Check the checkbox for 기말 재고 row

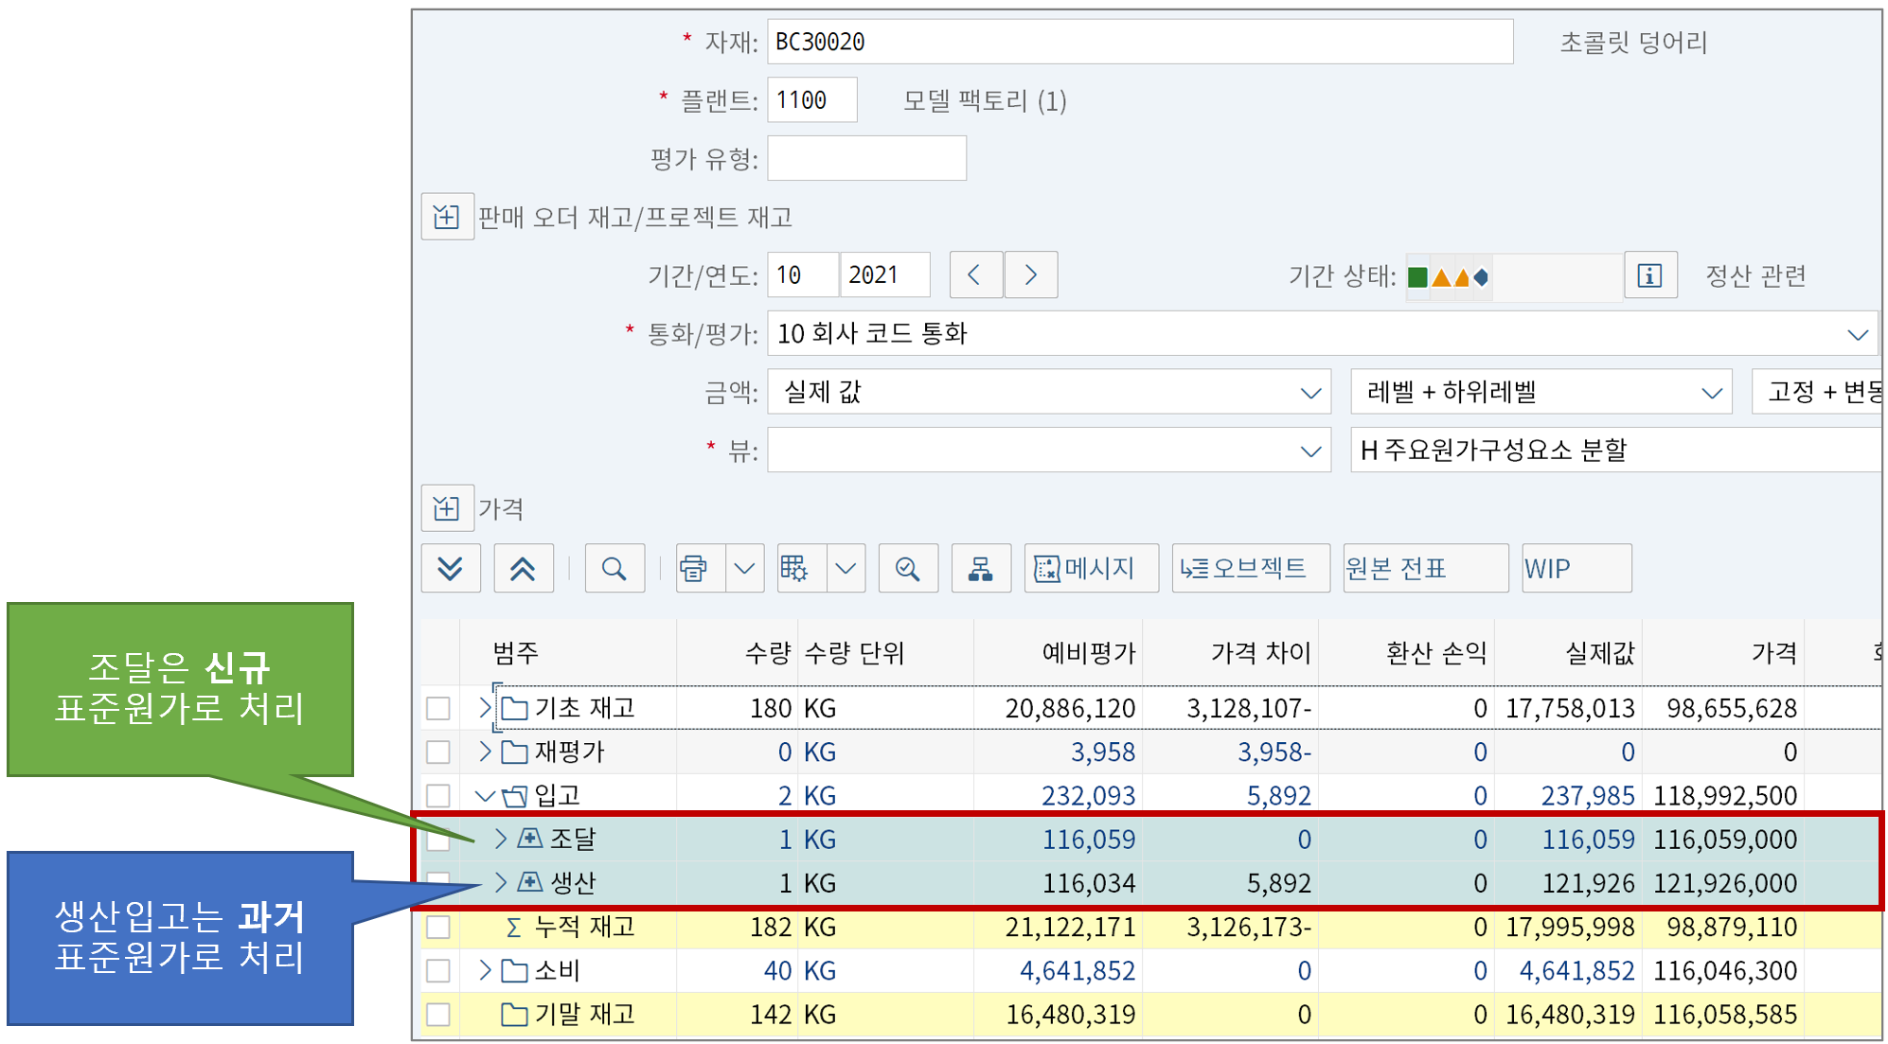pos(438,1015)
